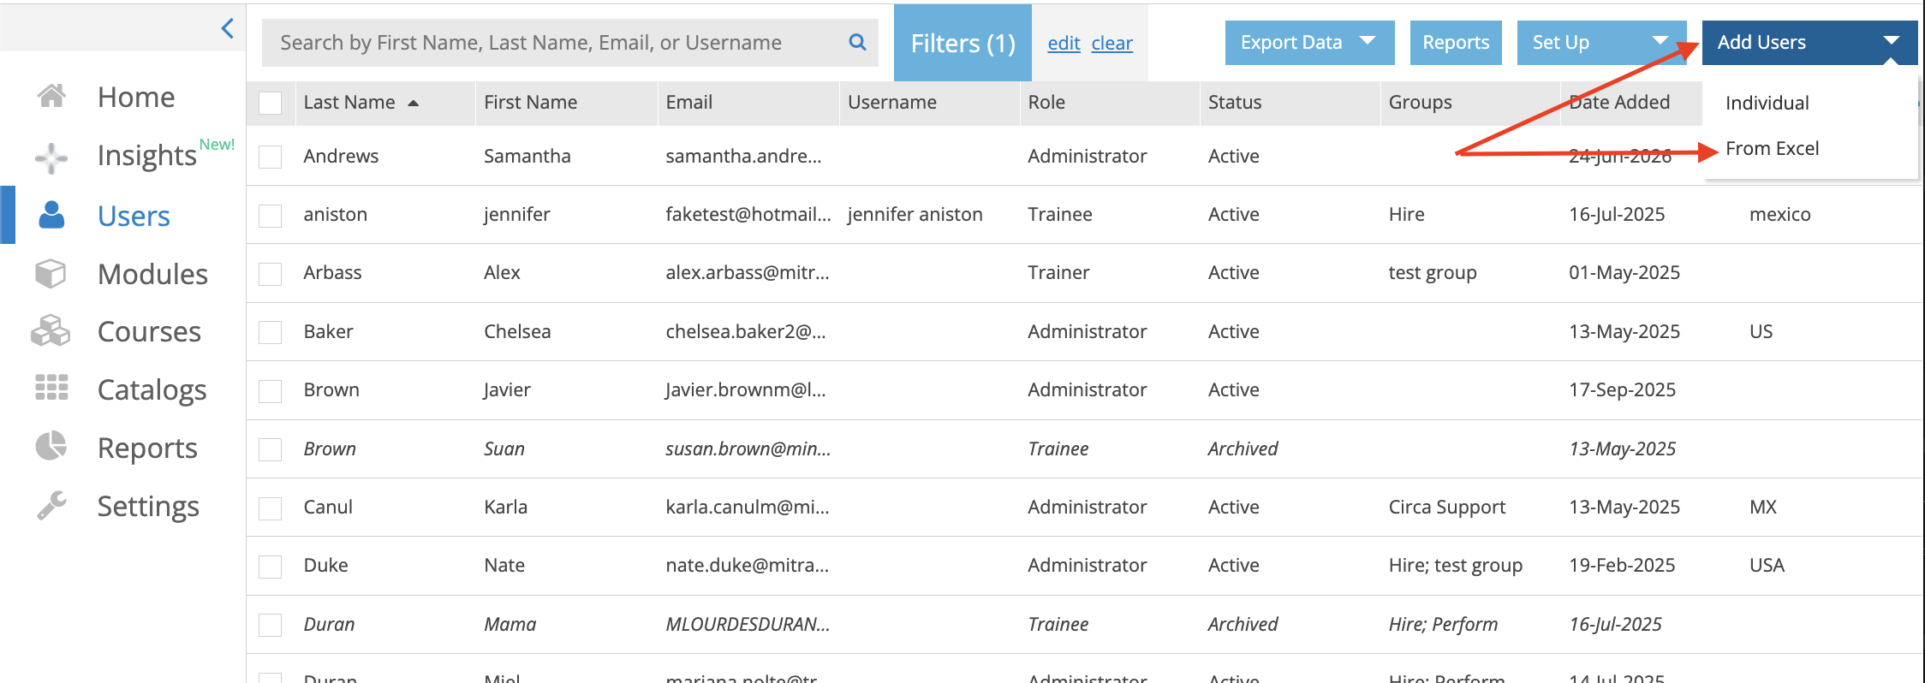Image resolution: width=1925 pixels, height=683 pixels.
Task: Click the Home house icon in sidebar
Action: click(51, 97)
